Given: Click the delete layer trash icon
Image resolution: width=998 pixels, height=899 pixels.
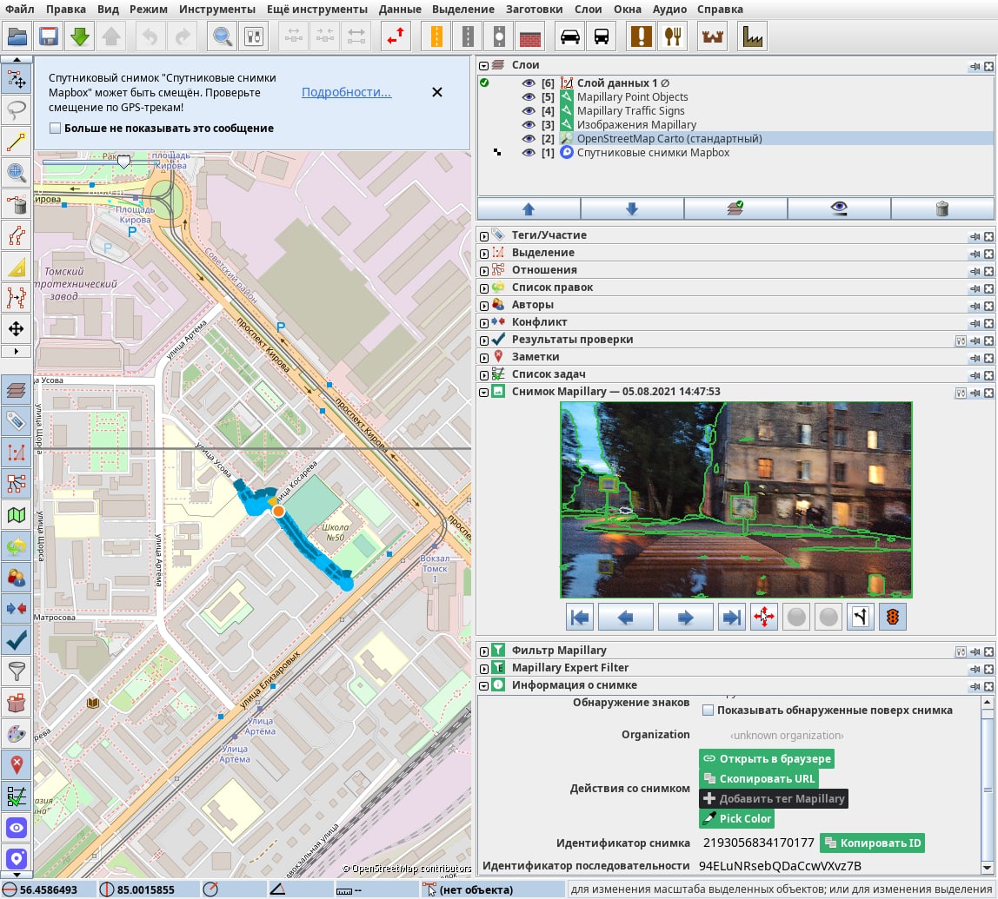Looking at the screenshot, I should click(x=941, y=208).
